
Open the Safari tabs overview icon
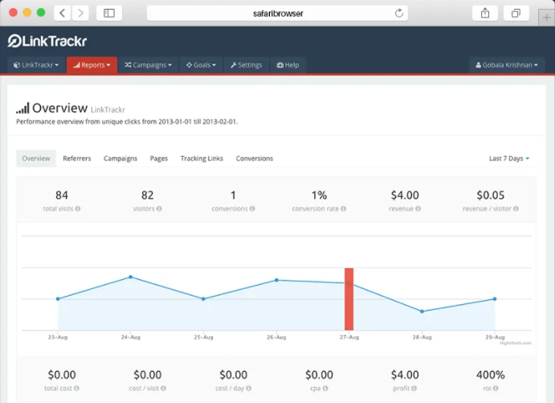516,13
